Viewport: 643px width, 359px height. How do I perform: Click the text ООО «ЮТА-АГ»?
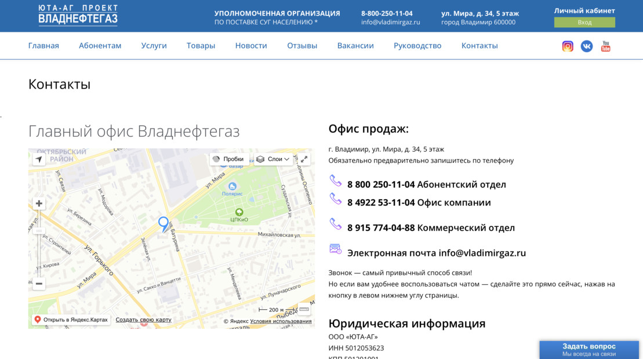[x=353, y=337]
